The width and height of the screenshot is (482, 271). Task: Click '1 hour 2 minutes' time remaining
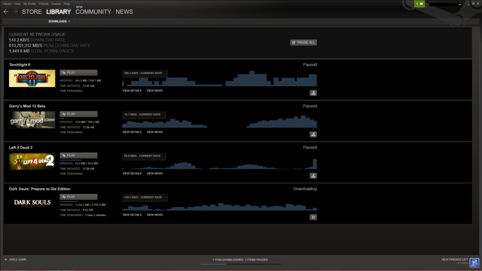tap(95, 215)
